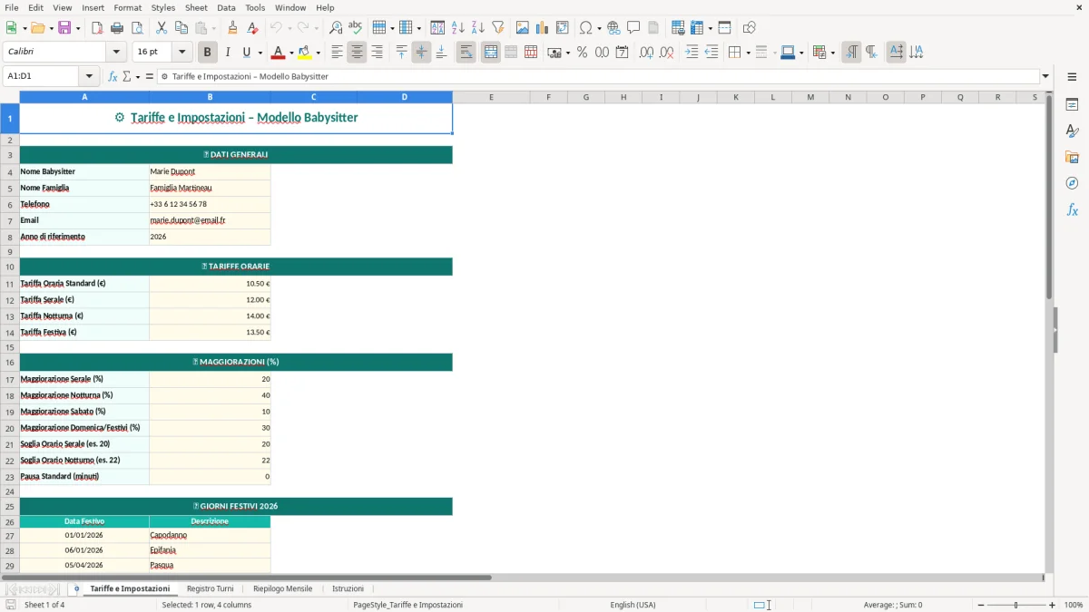Screen dimensions: 1089x612
Task: Open the Function Wizard
Action: click(113, 77)
